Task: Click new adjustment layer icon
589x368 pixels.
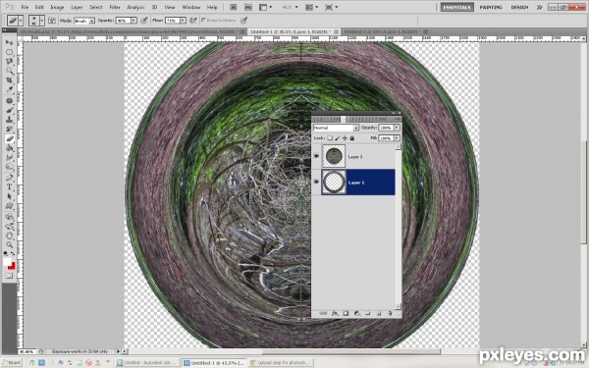Action: click(357, 313)
